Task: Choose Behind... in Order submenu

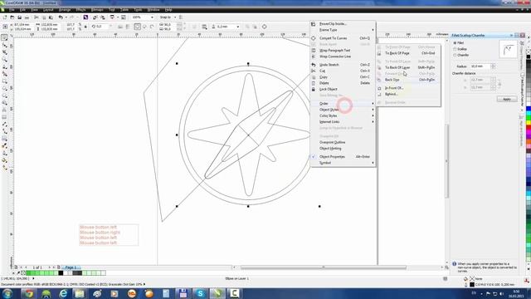Action: pos(408,94)
